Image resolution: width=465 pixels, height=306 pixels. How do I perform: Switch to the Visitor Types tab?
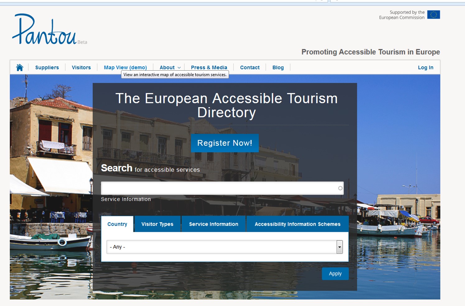point(157,224)
